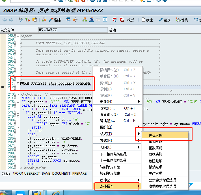Collapse the ENHANCEMENT block at line 274
The height and width of the screenshot is (195, 201).
tap(18, 98)
